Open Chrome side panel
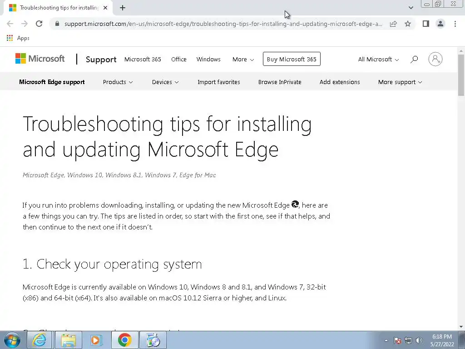Image resolution: width=465 pixels, height=349 pixels. (x=426, y=24)
